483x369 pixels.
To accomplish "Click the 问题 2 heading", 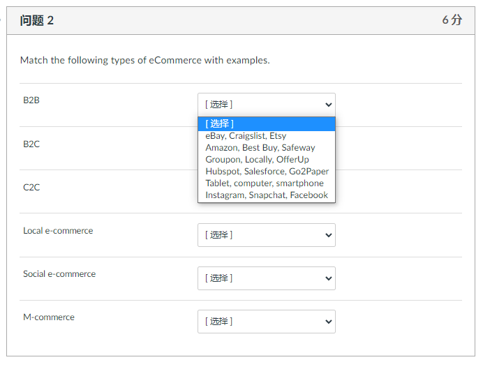I will (37, 21).
